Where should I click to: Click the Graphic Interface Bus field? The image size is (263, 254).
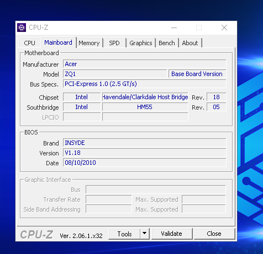(156, 190)
